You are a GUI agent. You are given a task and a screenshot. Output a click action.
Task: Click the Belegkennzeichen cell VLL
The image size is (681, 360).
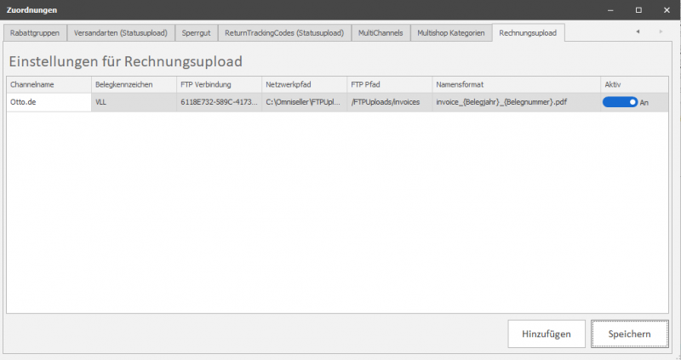coord(134,102)
